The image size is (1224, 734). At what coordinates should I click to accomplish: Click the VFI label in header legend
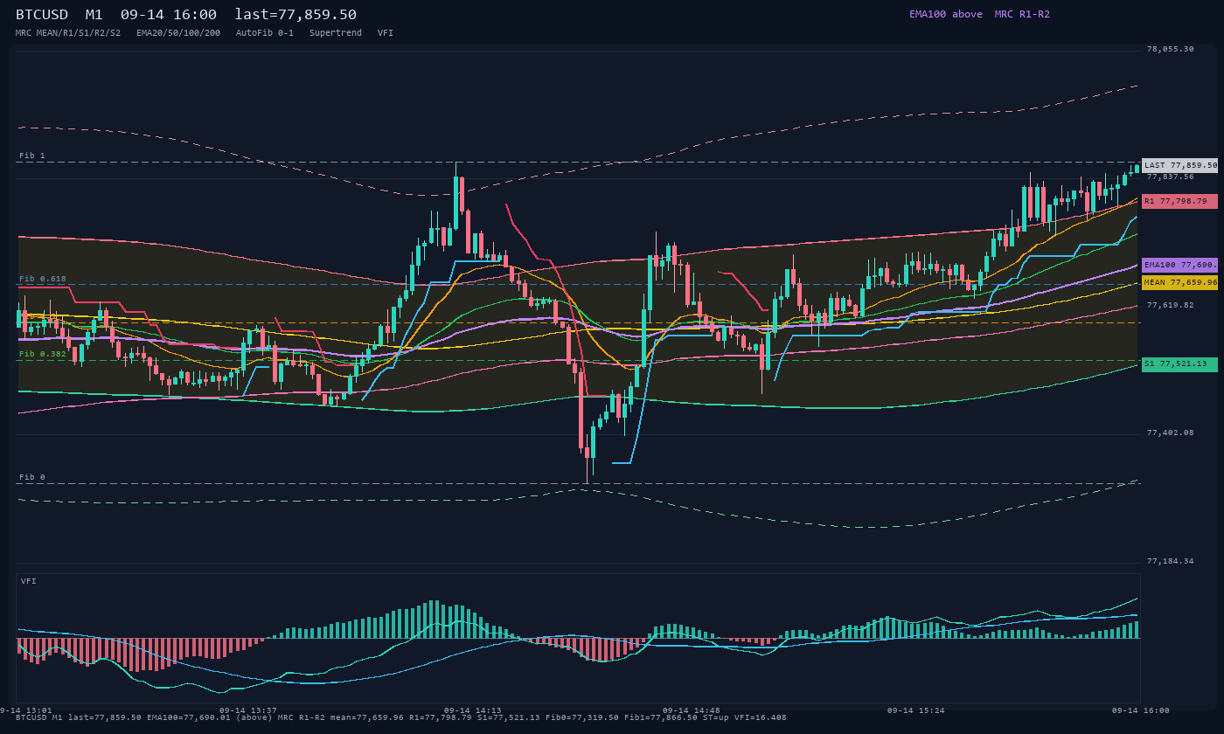click(x=386, y=32)
